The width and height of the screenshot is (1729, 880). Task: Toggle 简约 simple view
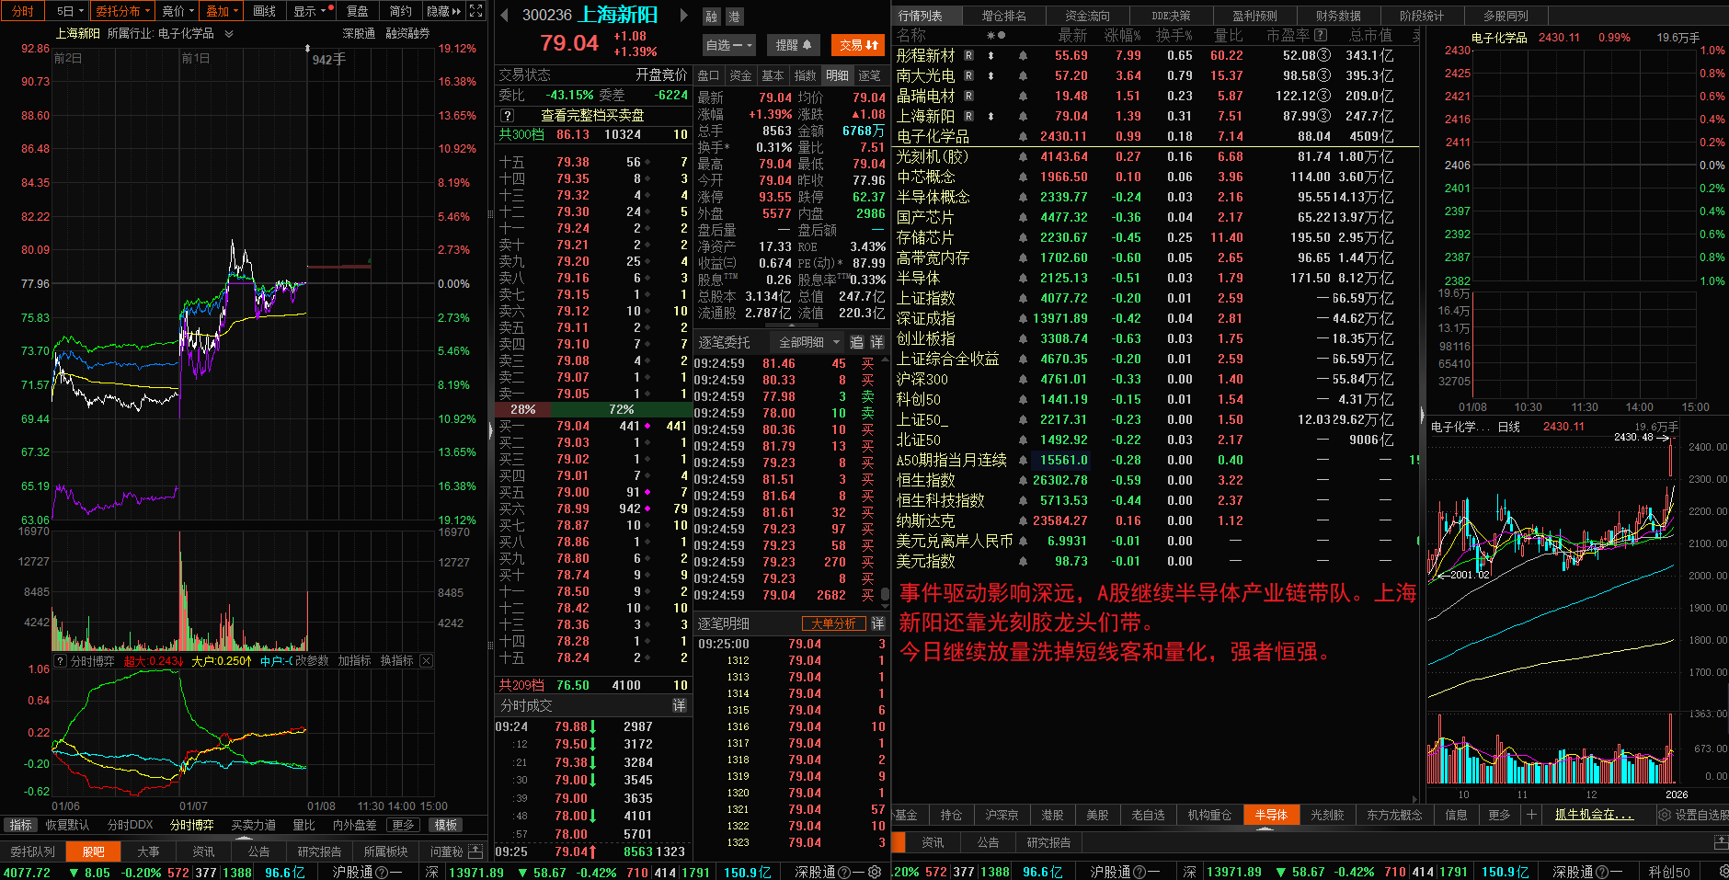coord(401,11)
